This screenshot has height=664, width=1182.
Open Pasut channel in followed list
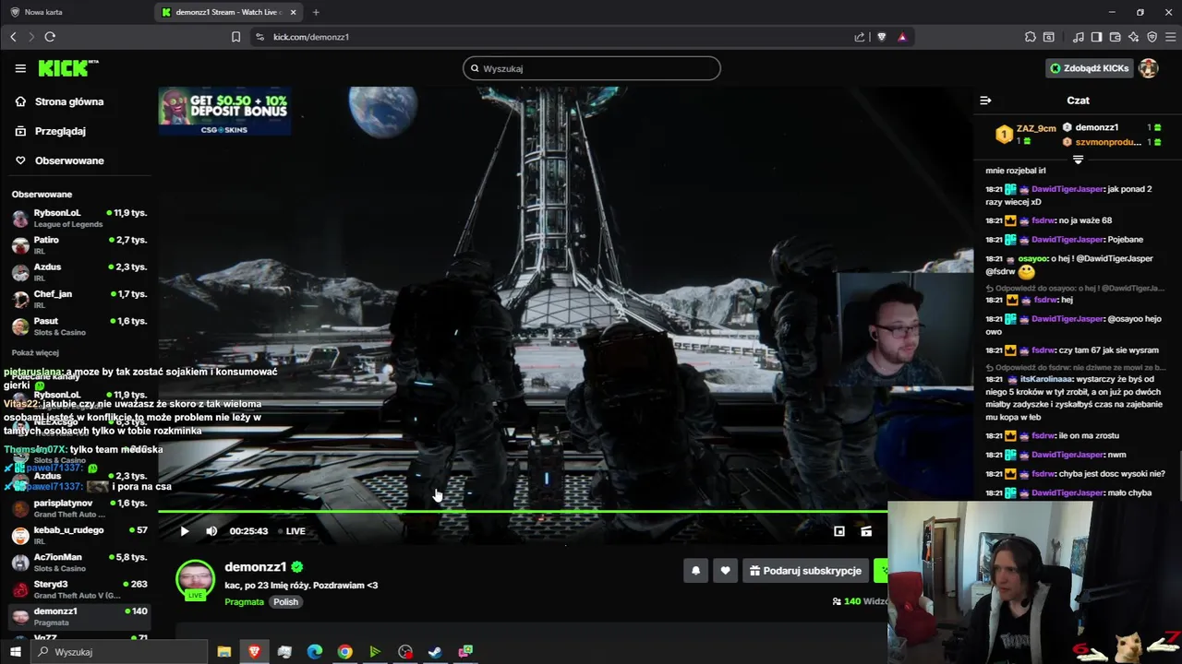coord(79,326)
